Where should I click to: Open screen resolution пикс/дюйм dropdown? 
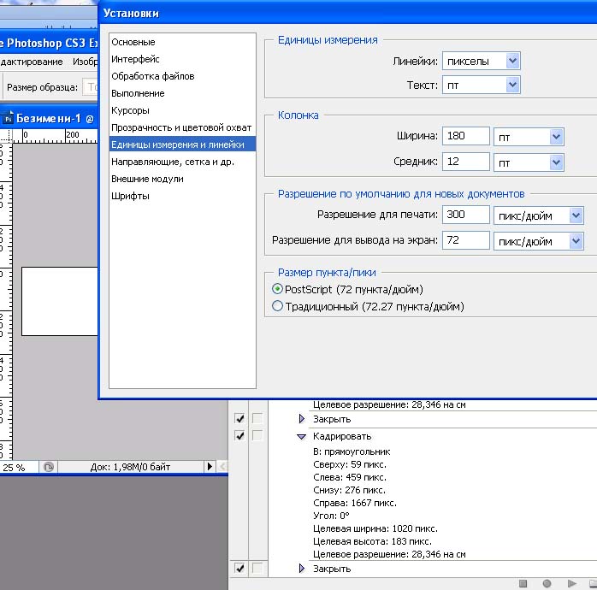[x=576, y=241]
